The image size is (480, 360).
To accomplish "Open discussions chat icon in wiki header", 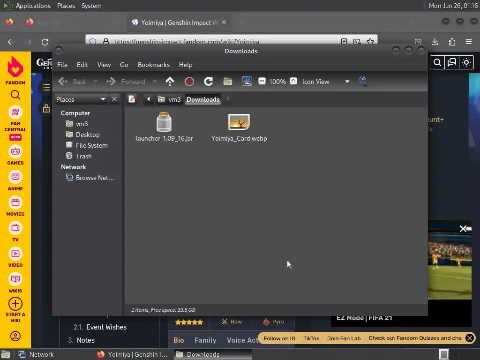I will pos(452,62).
